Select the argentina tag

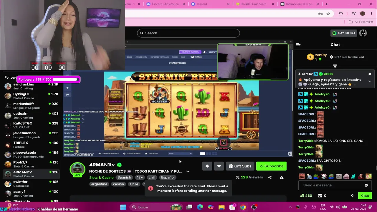tap(99, 184)
